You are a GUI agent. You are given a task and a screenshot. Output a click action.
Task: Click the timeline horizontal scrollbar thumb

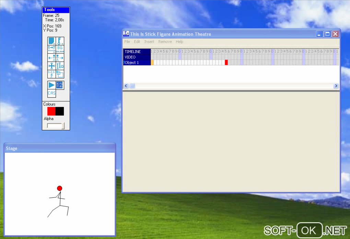[132, 86]
